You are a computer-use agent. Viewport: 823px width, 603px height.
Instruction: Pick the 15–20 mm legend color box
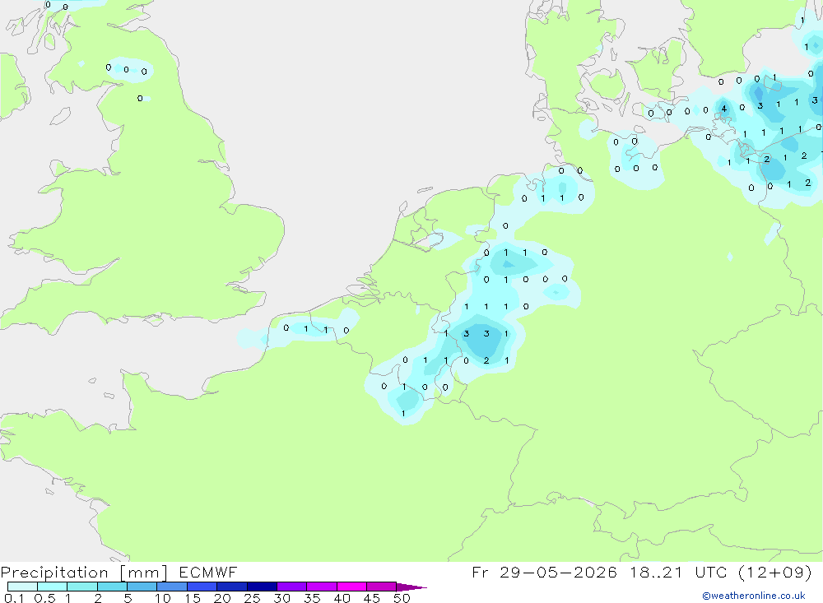[202, 587]
